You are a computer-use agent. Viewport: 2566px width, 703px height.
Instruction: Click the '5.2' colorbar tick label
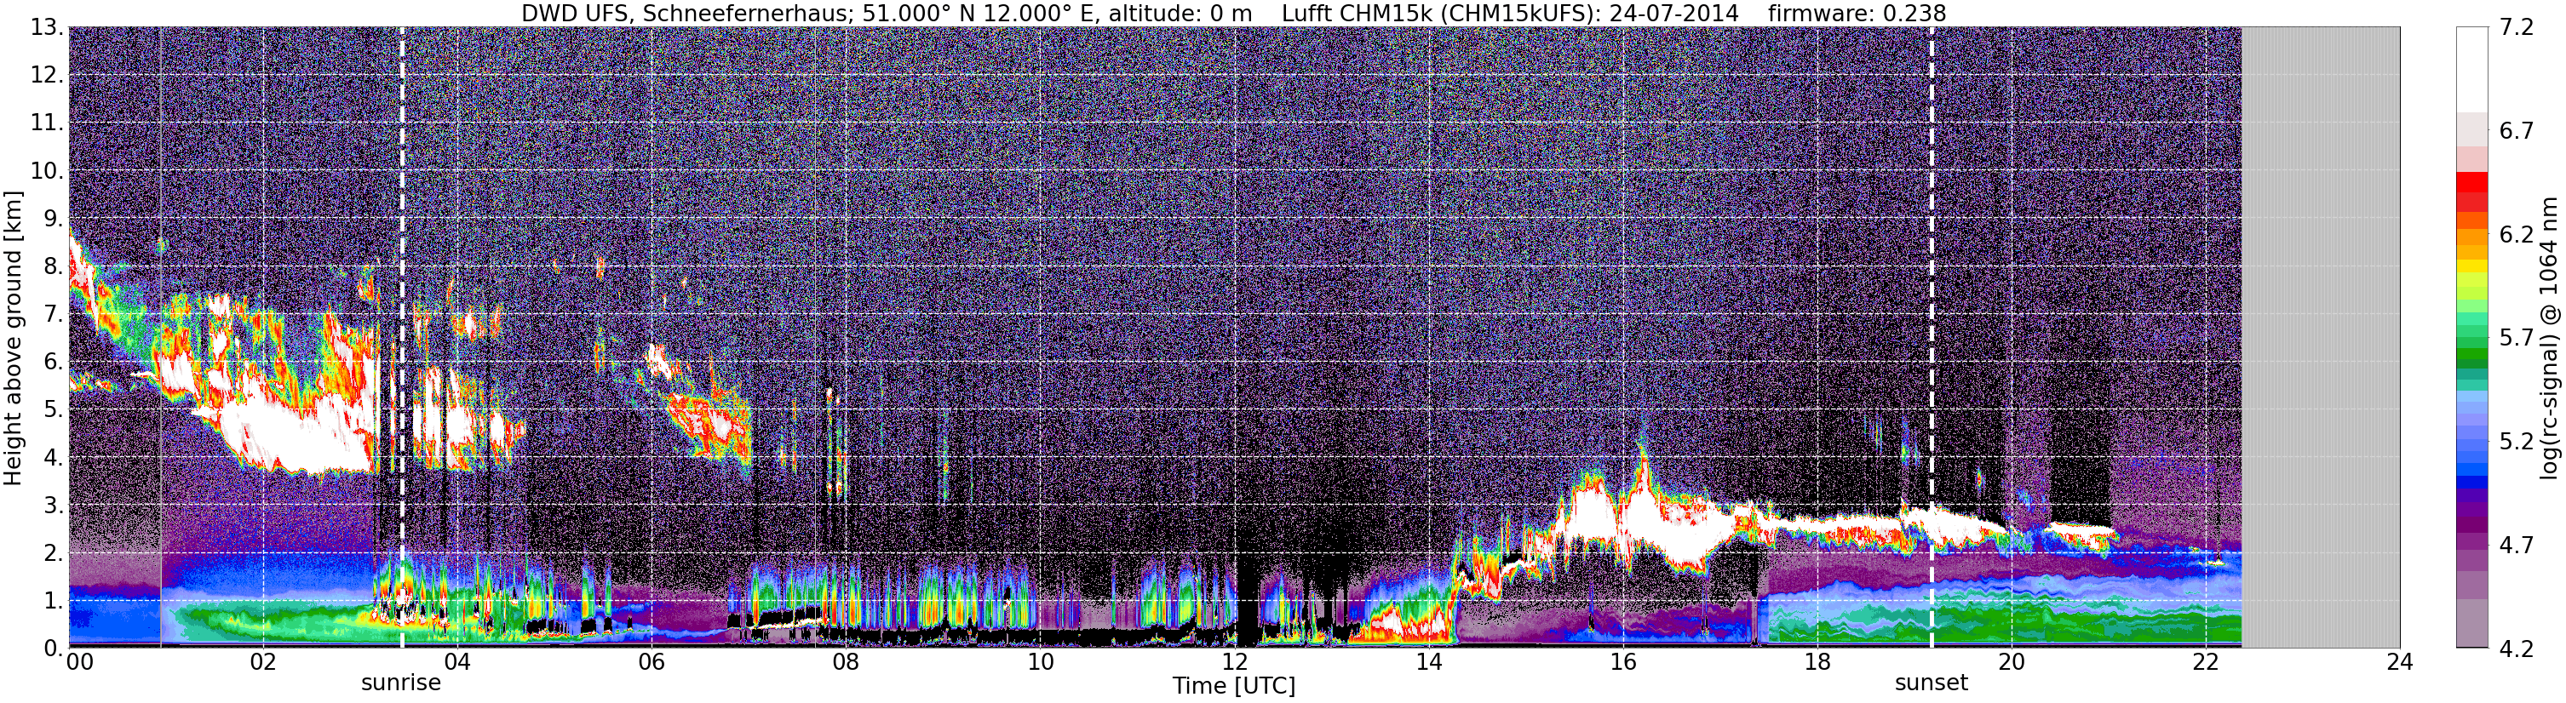(x=2517, y=442)
